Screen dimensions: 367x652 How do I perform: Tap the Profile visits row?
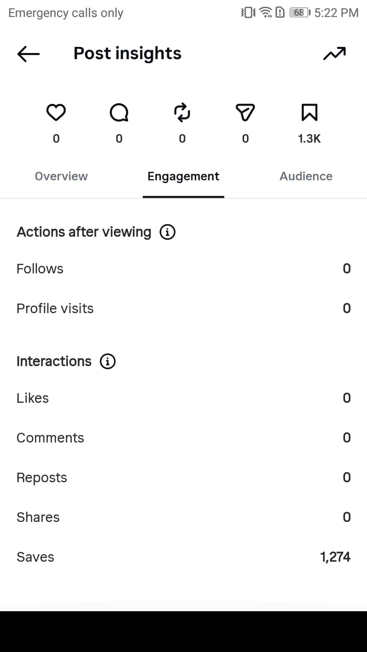tap(183, 308)
